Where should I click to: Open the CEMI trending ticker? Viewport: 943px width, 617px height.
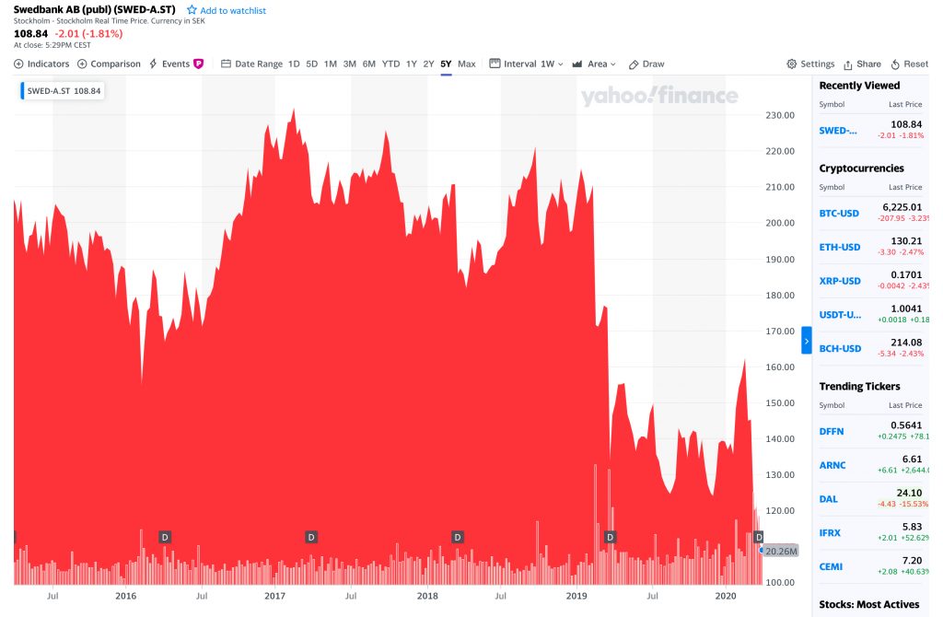click(x=832, y=566)
